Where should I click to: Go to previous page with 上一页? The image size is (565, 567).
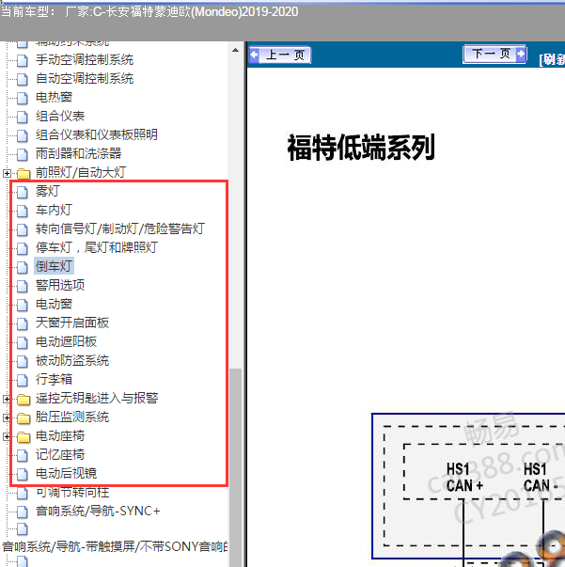coord(280,55)
